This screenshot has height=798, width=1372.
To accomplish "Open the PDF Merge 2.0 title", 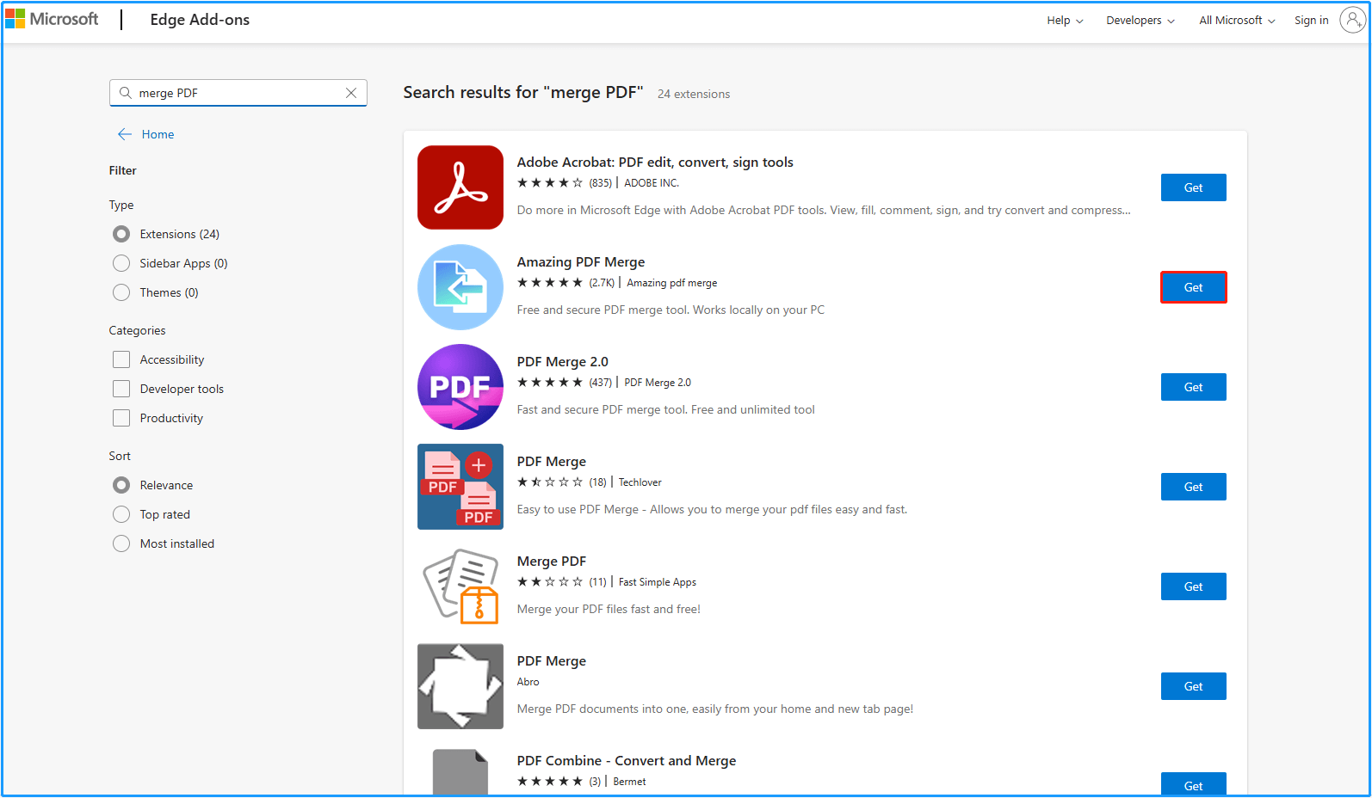I will tap(562, 362).
